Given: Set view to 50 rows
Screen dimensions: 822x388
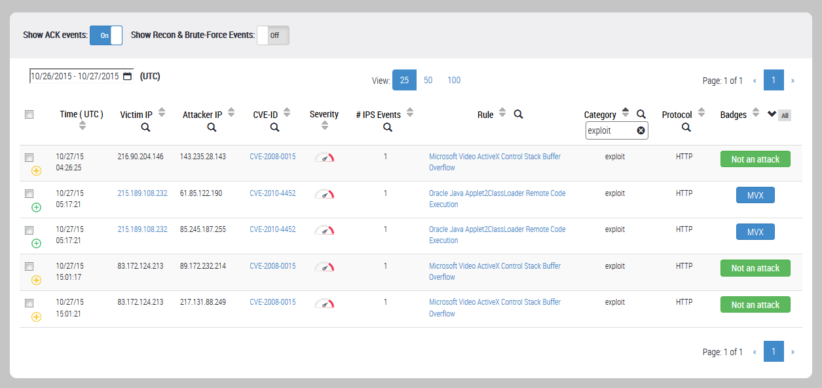Looking at the screenshot, I should [428, 80].
